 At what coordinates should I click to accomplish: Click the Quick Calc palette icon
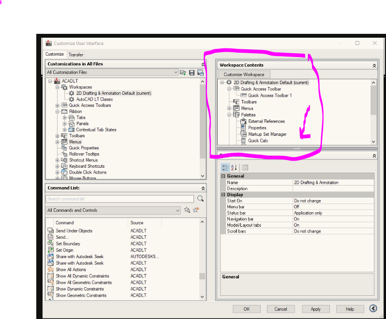[x=243, y=141]
